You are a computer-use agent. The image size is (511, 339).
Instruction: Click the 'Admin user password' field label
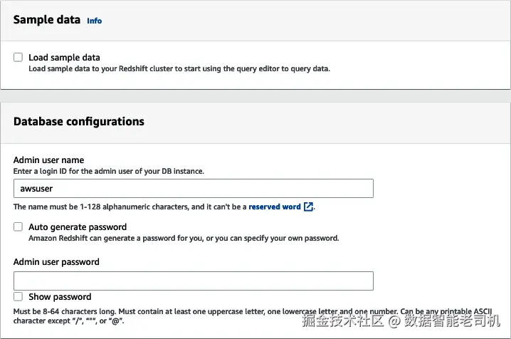[x=56, y=261]
